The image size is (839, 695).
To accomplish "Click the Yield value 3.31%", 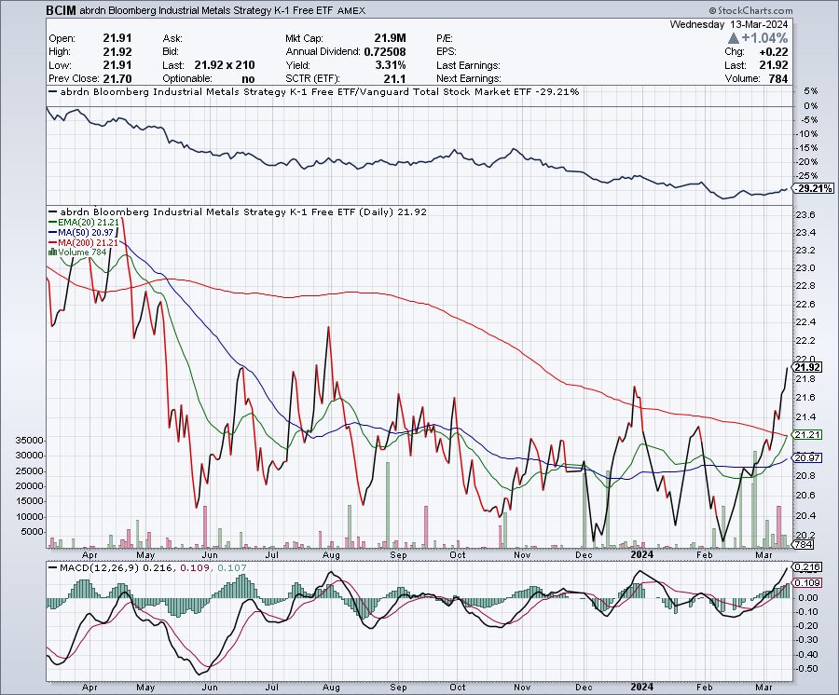I will [x=390, y=64].
